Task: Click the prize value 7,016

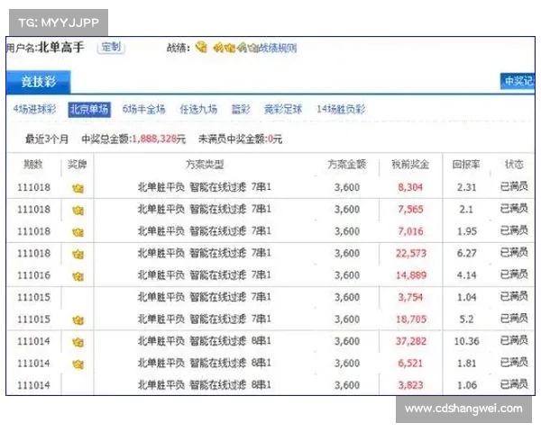Action: [410, 231]
